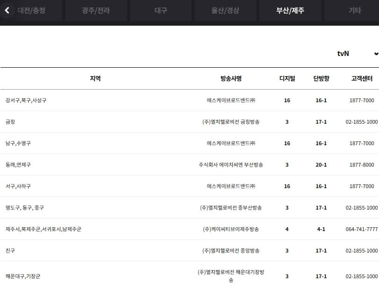Click the 방송사명 column header

(x=231, y=78)
